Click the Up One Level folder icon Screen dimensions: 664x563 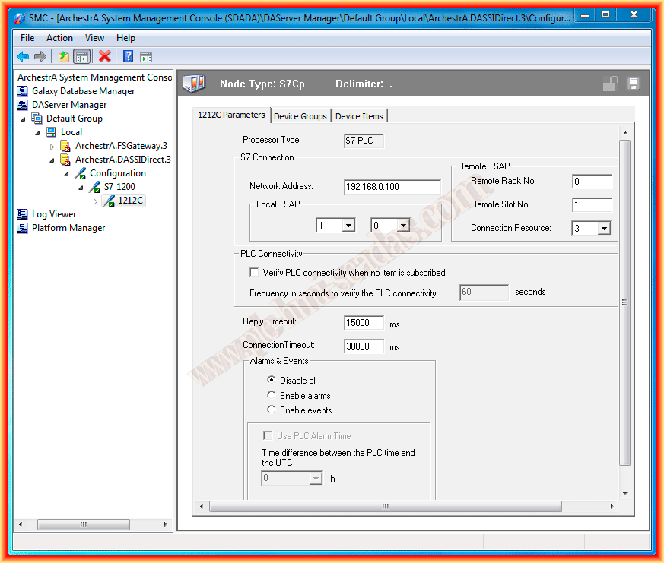tap(64, 56)
